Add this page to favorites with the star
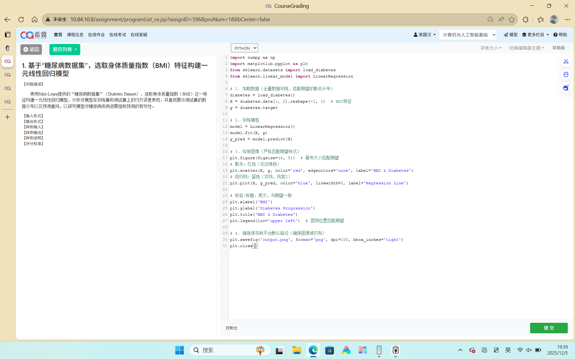Viewport: 575px width, 359px height. click(x=512, y=19)
